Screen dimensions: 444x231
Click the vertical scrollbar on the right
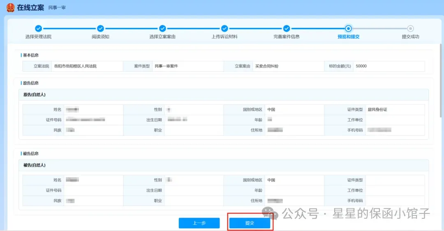(441, 80)
